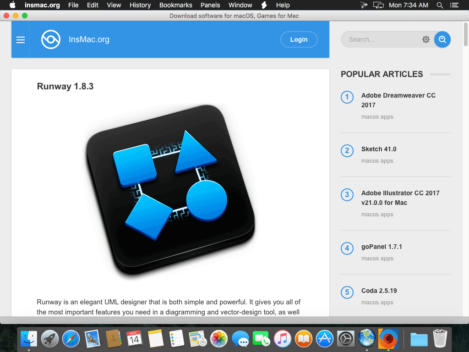Open FaceTime app in Dock

261,339
